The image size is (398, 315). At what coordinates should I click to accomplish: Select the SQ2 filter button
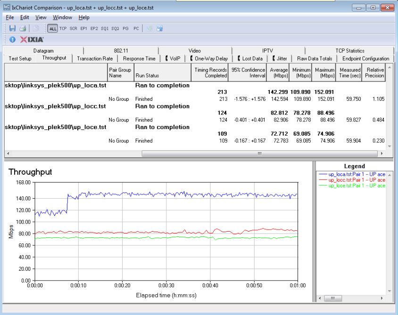click(x=115, y=29)
